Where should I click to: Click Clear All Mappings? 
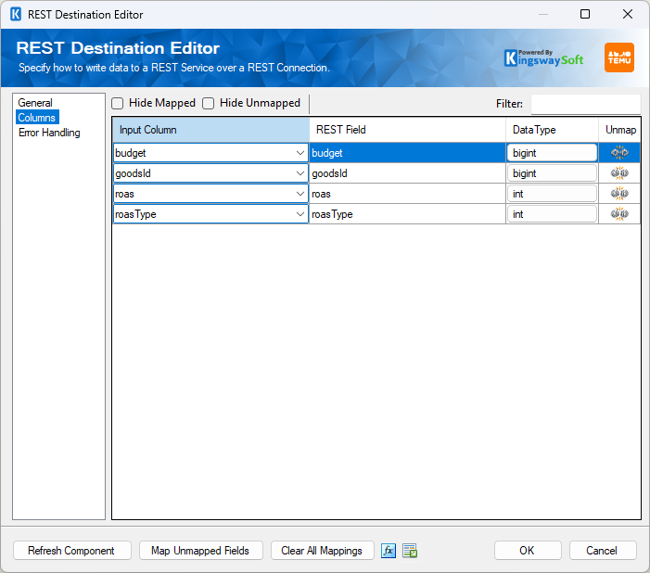pos(322,551)
